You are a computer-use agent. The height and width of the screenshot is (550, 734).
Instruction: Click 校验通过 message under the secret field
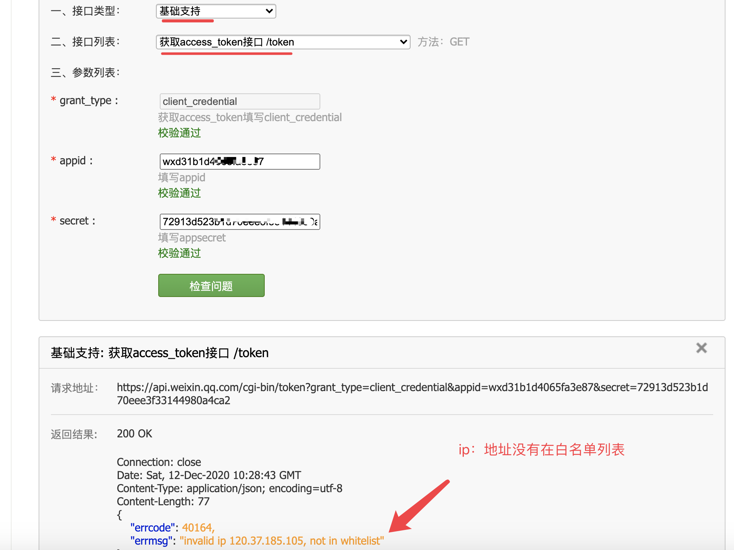179,253
